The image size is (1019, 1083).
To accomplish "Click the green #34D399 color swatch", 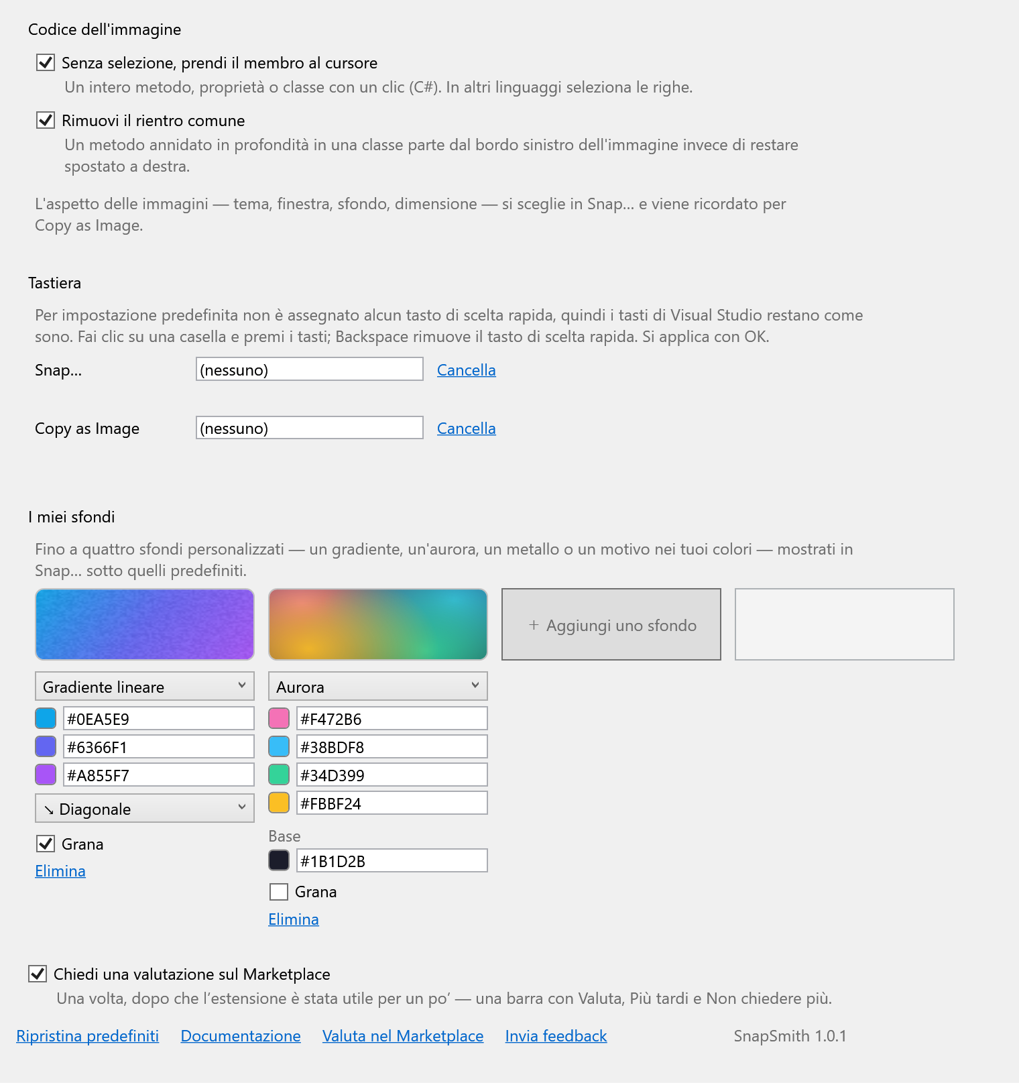I will (x=279, y=775).
